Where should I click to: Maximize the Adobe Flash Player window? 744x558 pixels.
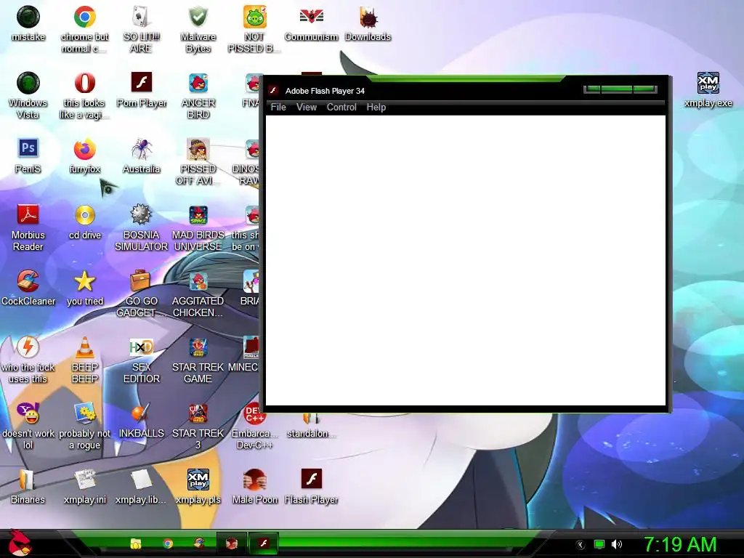pyautogui.click(x=617, y=89)
